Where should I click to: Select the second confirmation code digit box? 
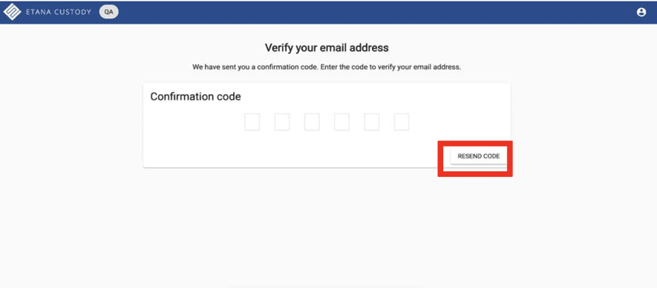(282, 122)
